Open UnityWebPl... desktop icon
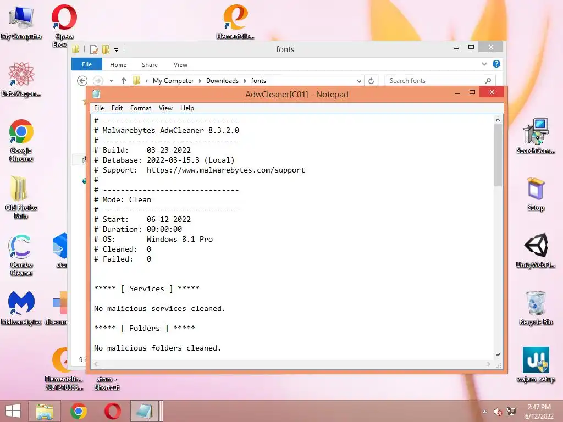The width and height of the screenshot is (563, 422). tap(536, 251)
